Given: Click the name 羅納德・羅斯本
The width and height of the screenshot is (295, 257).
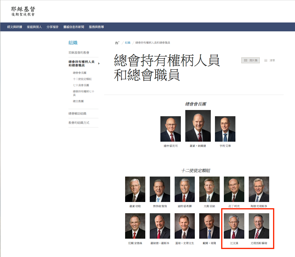Looking at the screenshot, I should (160, 243).
